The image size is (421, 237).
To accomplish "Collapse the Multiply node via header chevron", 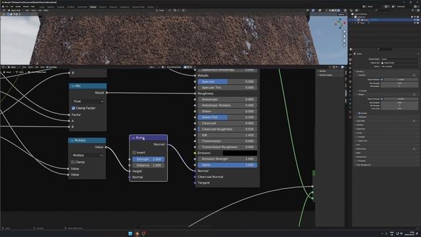I will [x=72, y=140].
